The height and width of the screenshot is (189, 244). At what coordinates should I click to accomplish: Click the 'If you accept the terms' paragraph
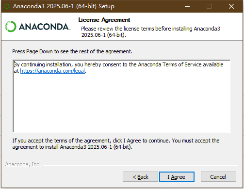tap(116, 144)
